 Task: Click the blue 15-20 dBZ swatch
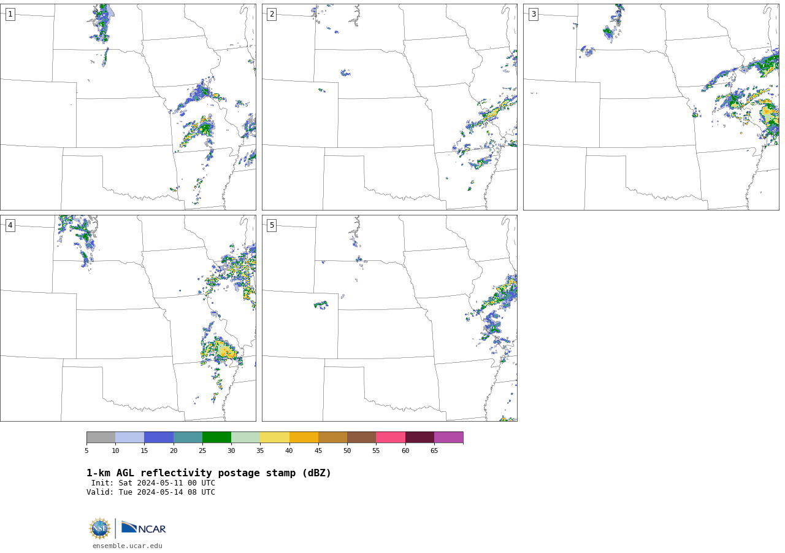[x=159, y=438]
